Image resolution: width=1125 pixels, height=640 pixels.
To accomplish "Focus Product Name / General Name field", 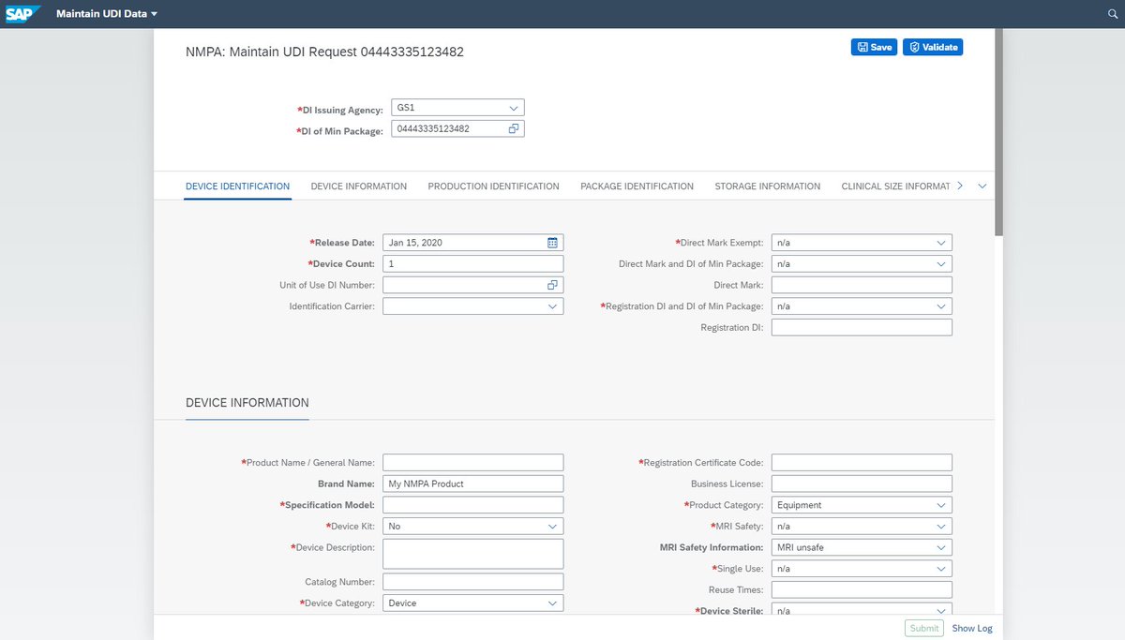I will [x=473, y=462].
